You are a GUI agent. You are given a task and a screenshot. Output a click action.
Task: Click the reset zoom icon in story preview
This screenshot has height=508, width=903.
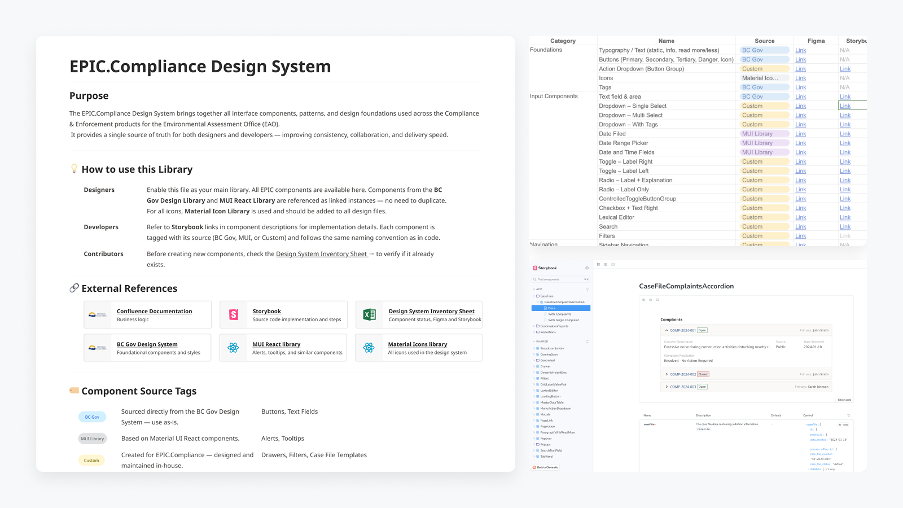pos(657,300)
